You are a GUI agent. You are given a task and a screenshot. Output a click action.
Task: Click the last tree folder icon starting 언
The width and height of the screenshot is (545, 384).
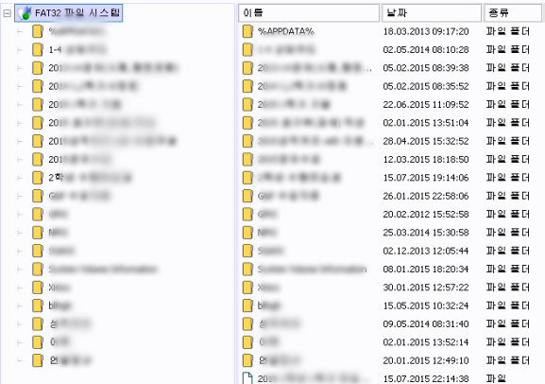(x=38, y=360)
